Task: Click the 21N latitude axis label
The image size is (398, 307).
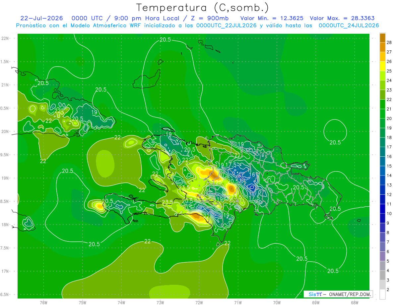Action: click(x=5, y=85)
